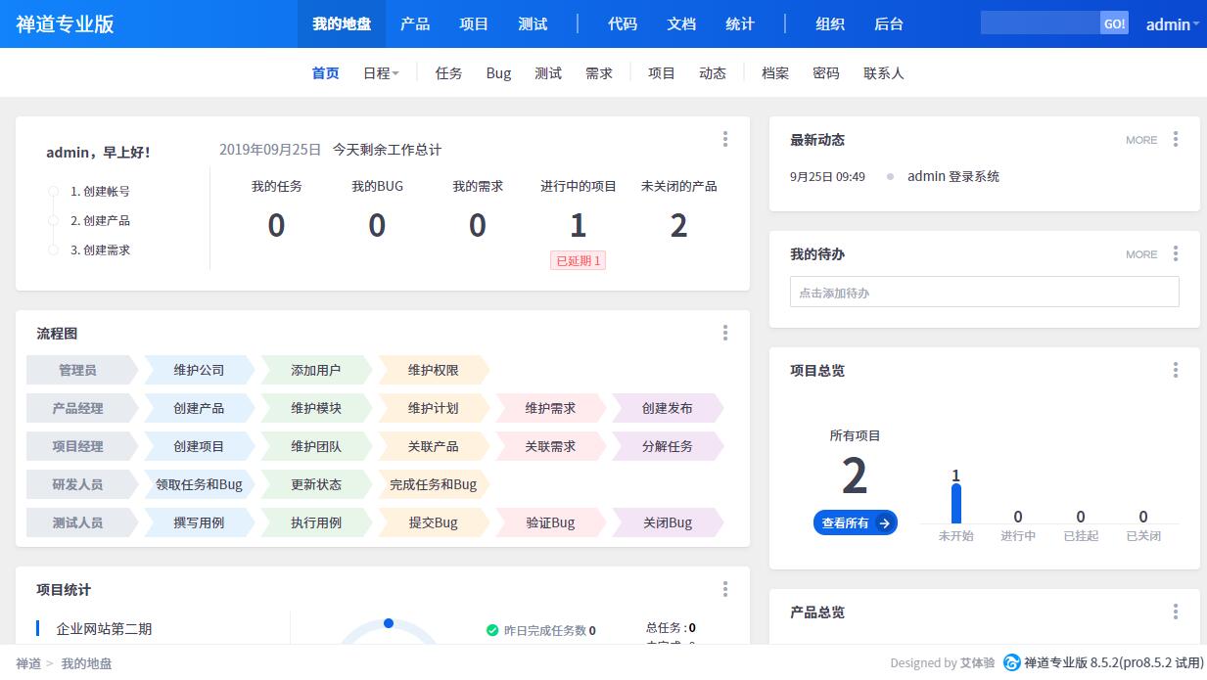This screenshot has height=680, width=1207.
Task: Select the 创建产品 step circle
Action: pyautogui.click(x=54, y=221)
